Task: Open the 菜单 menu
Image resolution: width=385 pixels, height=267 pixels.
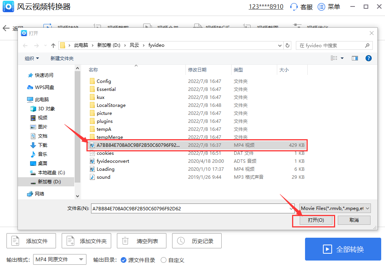Action: pos(329,6)
